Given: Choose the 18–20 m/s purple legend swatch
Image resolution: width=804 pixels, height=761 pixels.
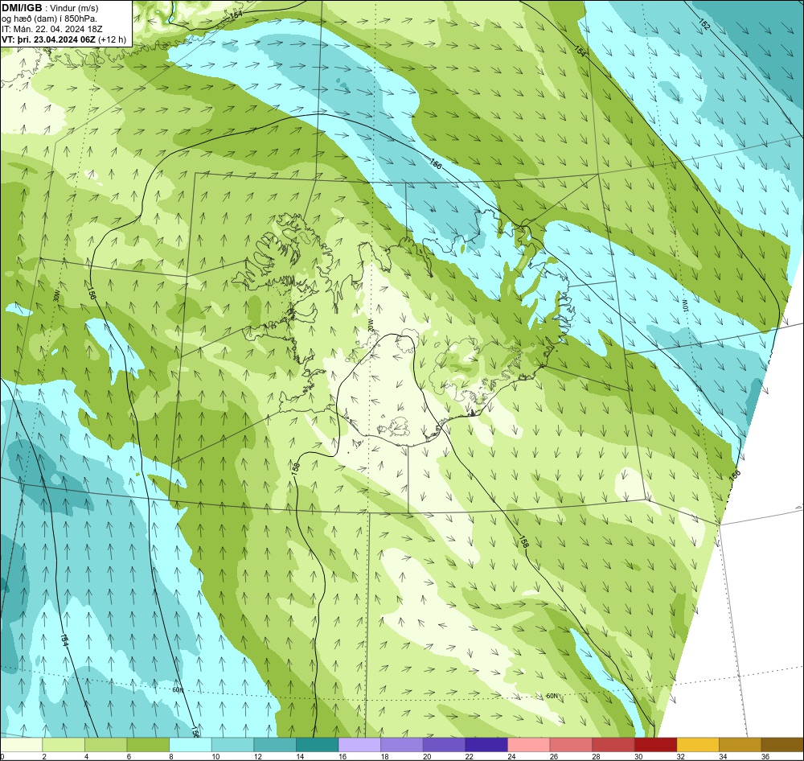Looking at the screenshot, I should (402, 745).
